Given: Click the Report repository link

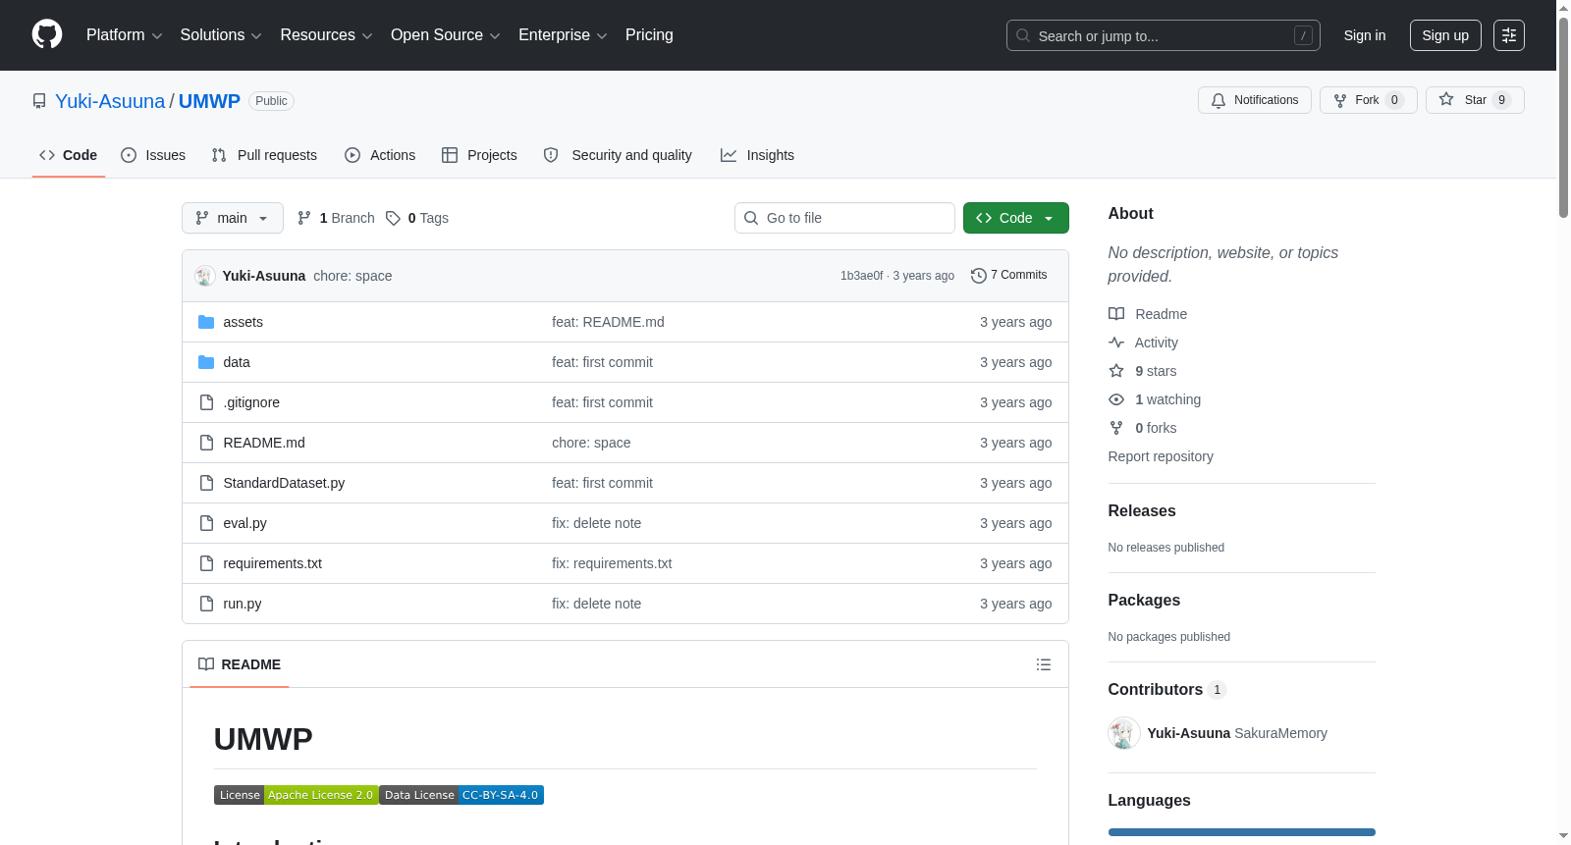Looking at the screenshot, I should coord(1161,456).
